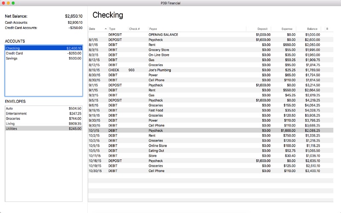Click the Check # column header
341x213 pixels.
(137, 29)
